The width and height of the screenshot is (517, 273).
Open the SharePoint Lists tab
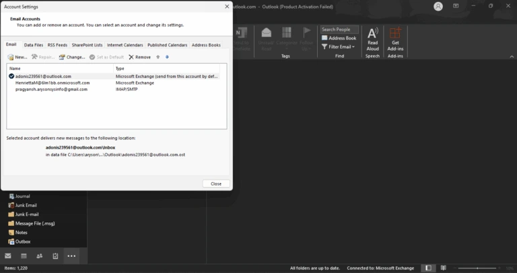pos(87,45)
